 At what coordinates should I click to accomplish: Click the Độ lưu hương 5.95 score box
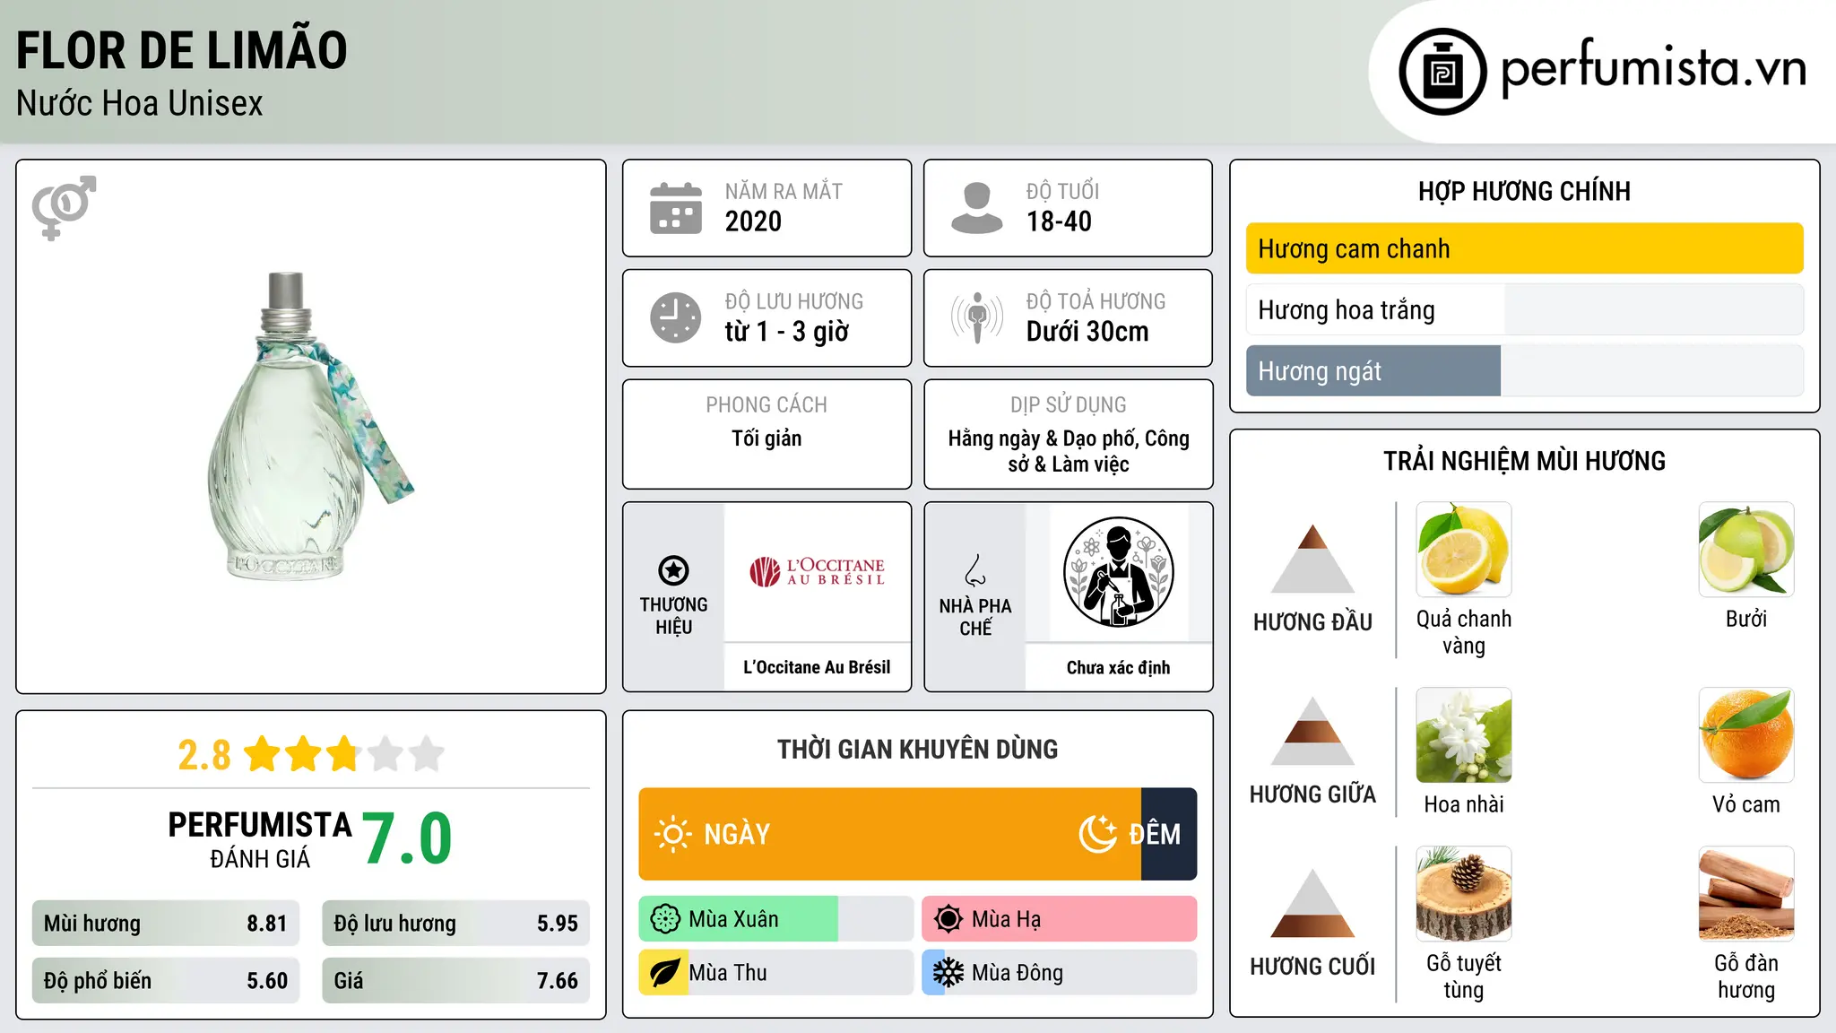[x=455, y=924]
